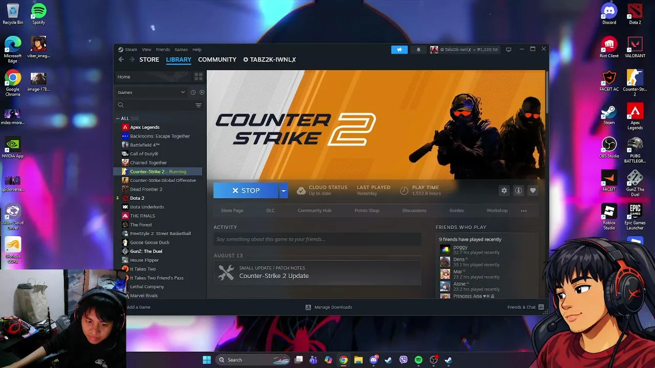655x368 pixels.
Task: Open the Store Page link
Action: pyautogui.click(x=232, y=211)
